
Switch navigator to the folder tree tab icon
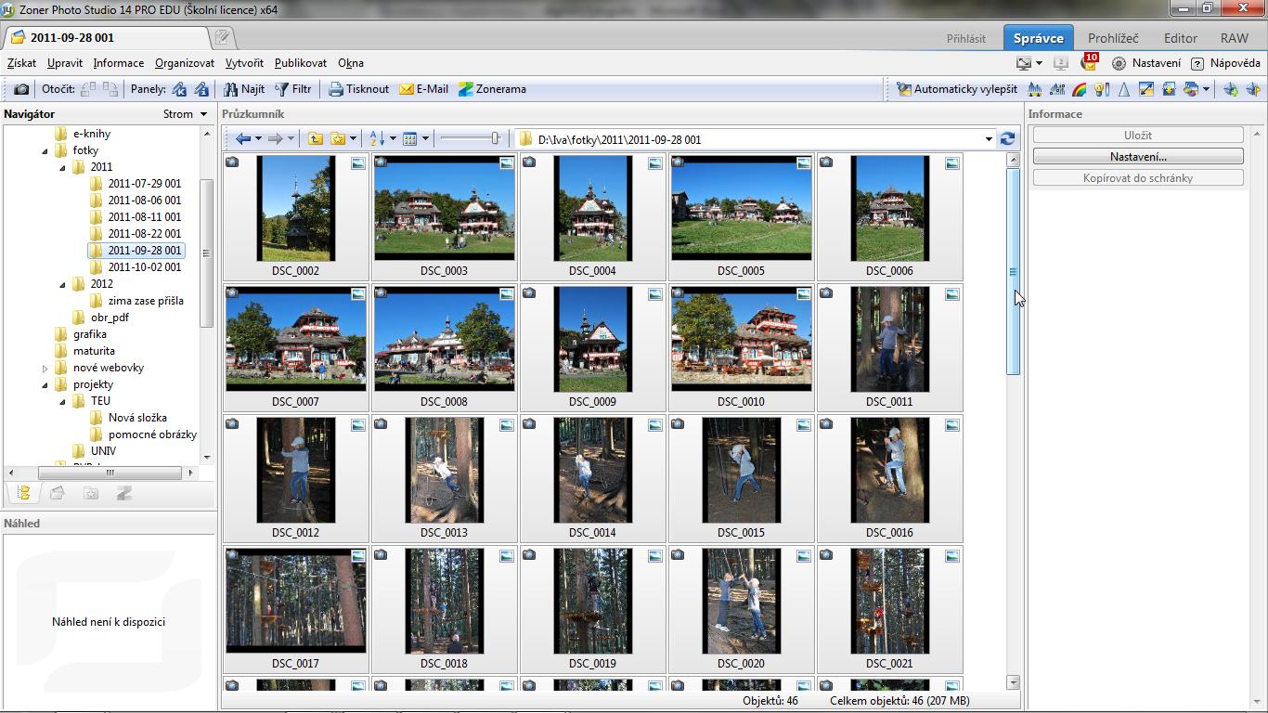[x=24, y=494]
